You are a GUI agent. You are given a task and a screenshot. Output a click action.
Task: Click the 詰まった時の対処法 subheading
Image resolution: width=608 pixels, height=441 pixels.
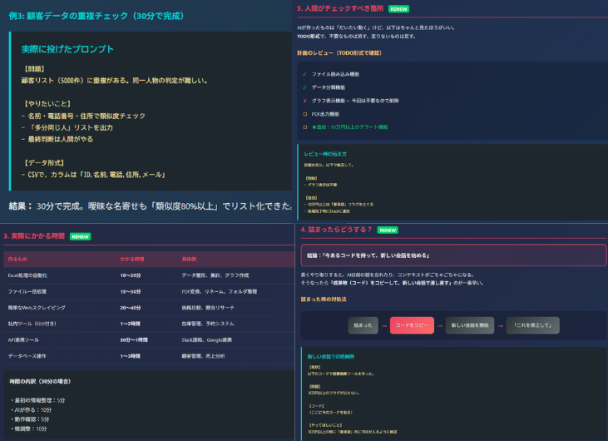(x=324, y=300)
